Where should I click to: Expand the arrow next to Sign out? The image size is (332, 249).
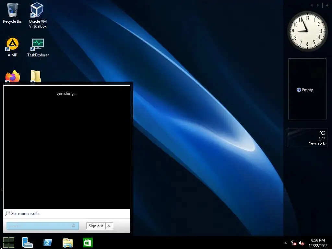pos(109,226)
